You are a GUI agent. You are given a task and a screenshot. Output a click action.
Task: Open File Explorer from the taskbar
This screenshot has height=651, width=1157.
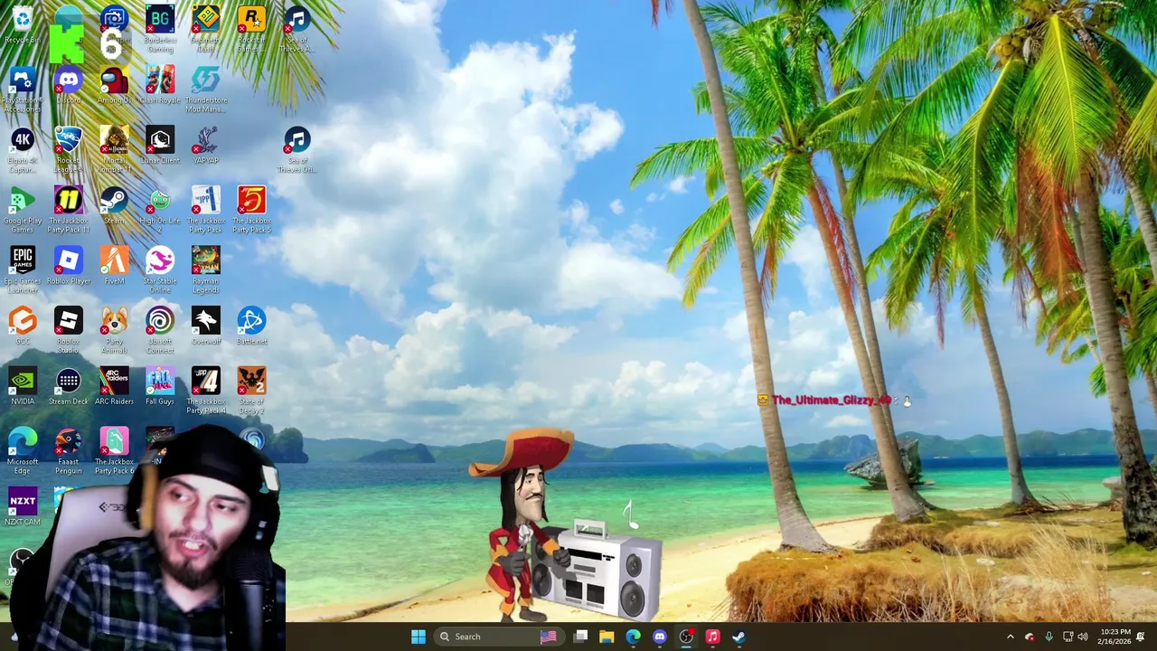pos(607,637)
